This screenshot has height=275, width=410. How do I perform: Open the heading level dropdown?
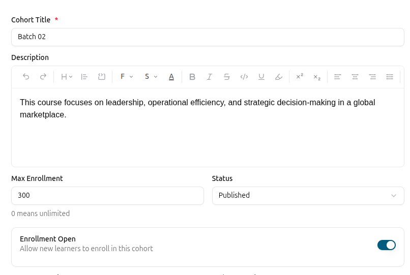(67, 77)
